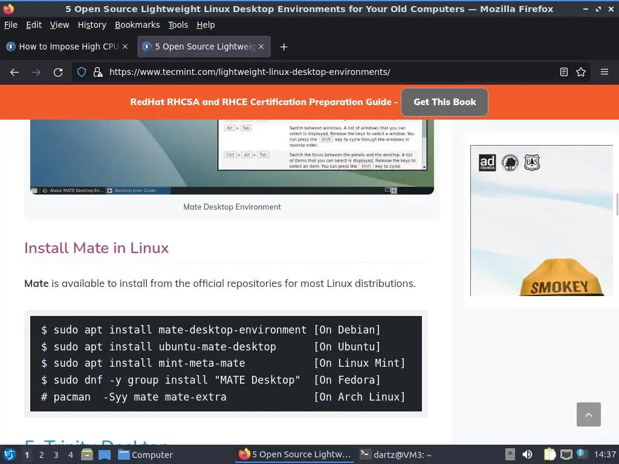The width and height of the screenshot is (619, 464).
Task: Click the mint-meta-mate command line
Action: 223,363
